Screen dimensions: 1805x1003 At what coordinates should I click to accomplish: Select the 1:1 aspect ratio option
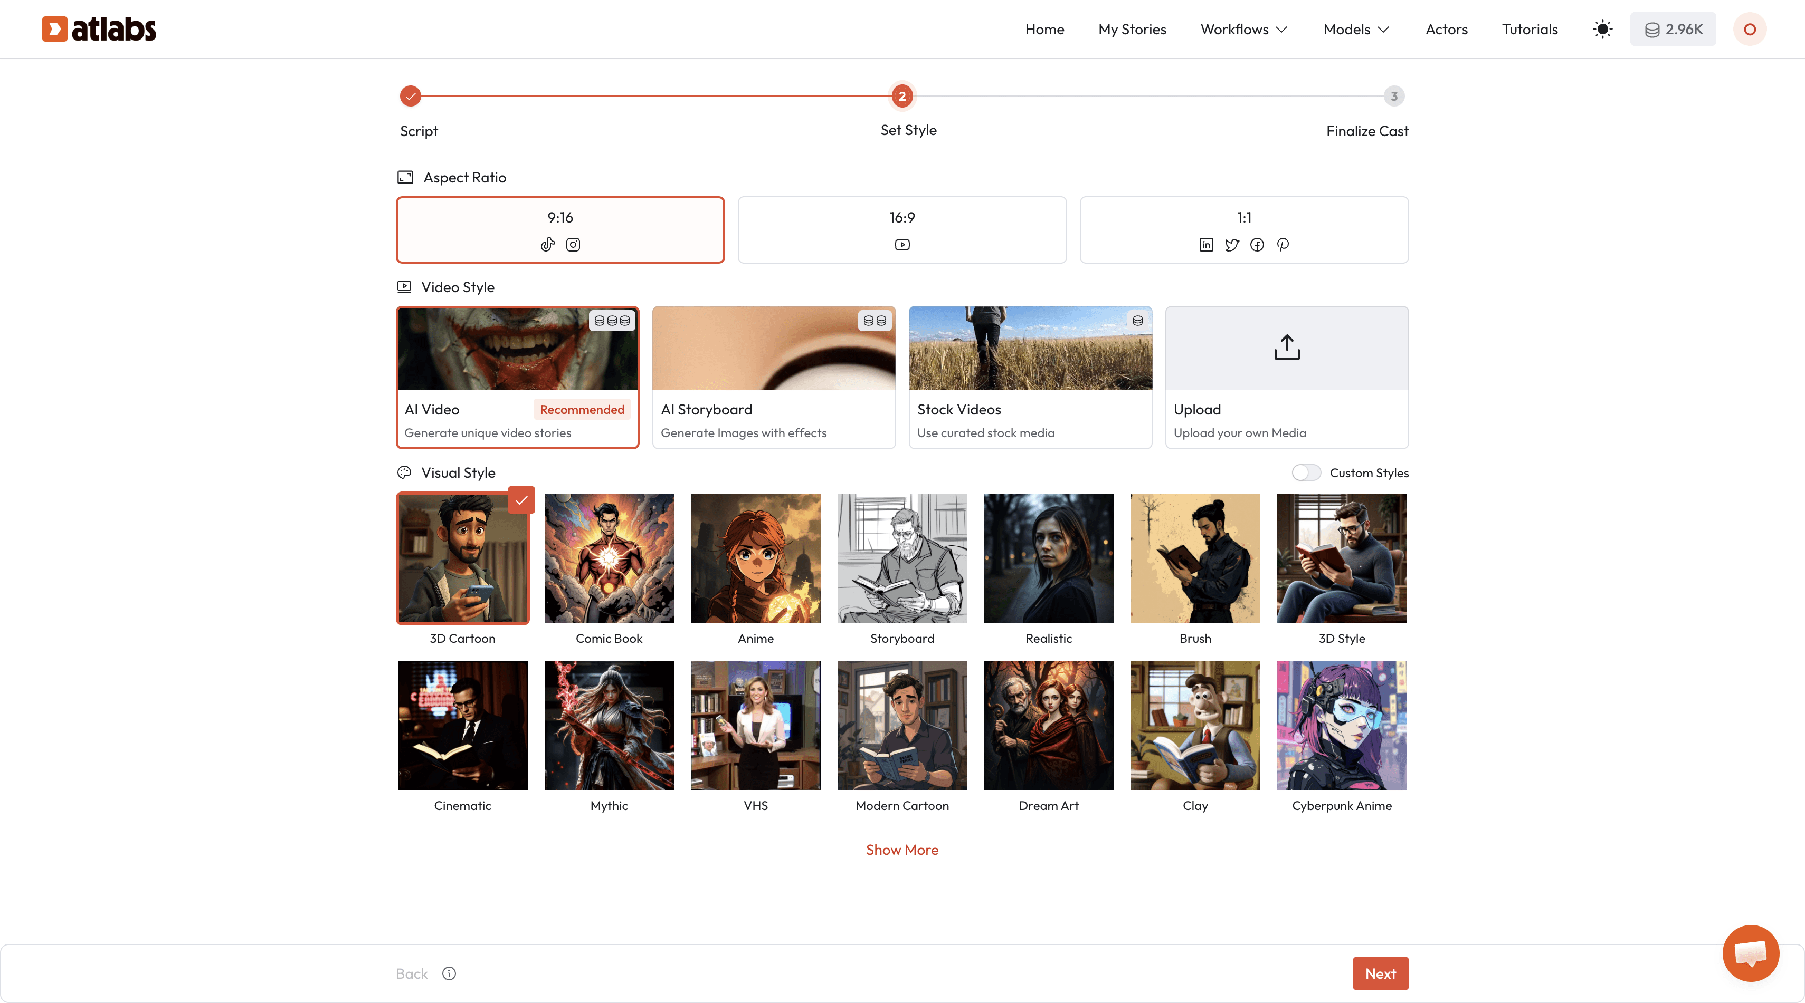coord(1244,229)
